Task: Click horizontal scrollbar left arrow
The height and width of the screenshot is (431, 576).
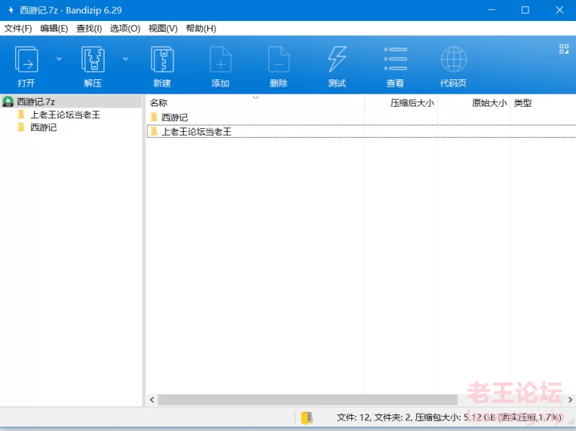Action: (x=152, y=399)
